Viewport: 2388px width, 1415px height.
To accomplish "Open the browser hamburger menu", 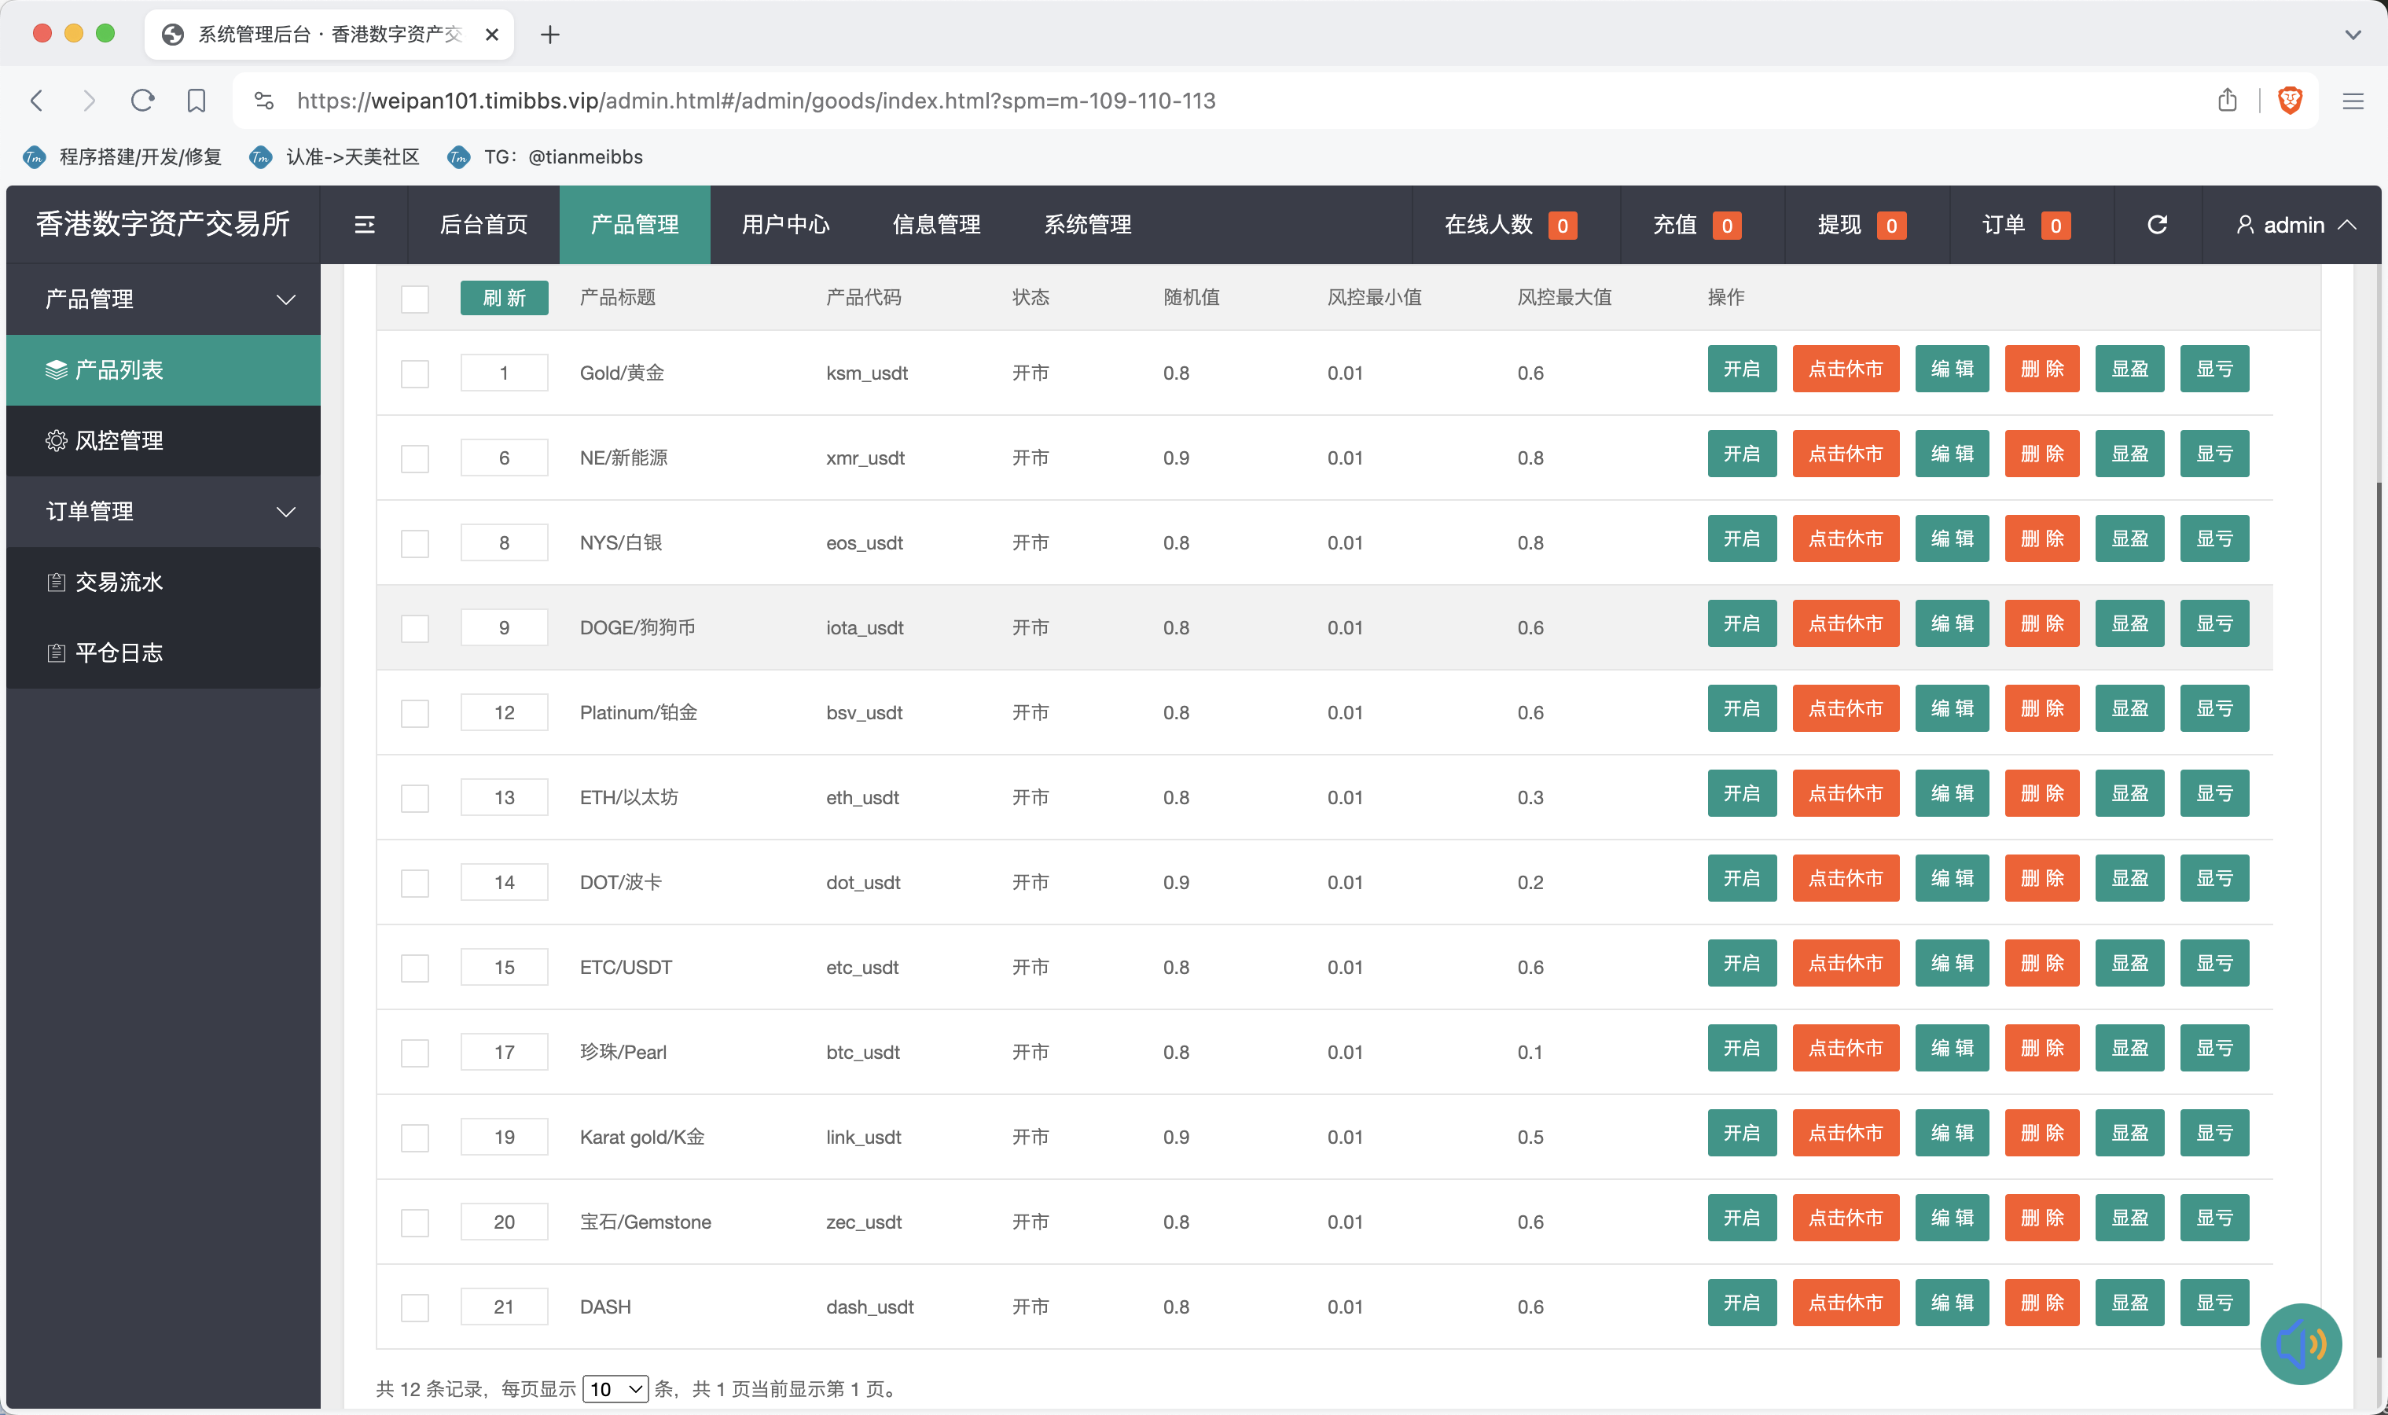I will 2353,100.
